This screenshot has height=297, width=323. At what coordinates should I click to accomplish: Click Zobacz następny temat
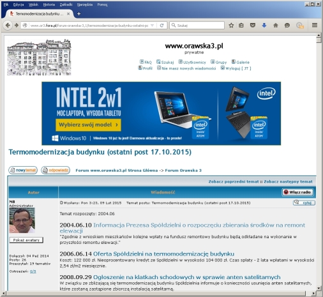(x=289, y=181)
